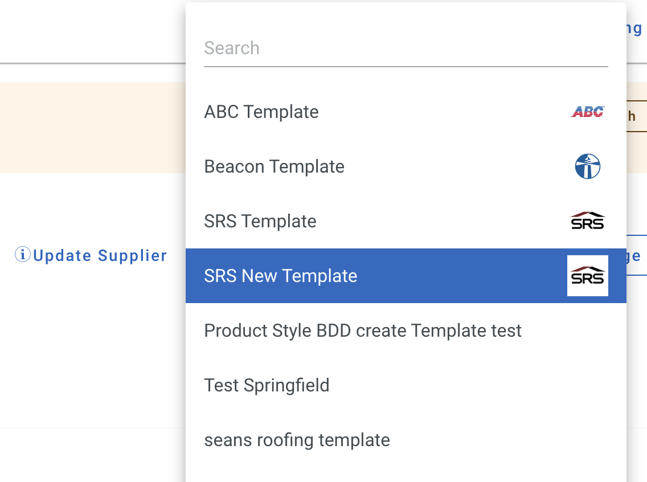Click the Search field underline
This screenshot has width=647, height=482.
pyautogui.click(x=406, y=67)
